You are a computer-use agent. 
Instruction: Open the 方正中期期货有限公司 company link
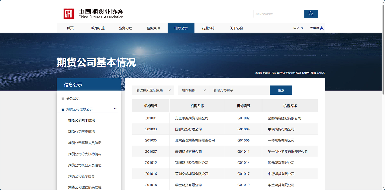[191, 118]
